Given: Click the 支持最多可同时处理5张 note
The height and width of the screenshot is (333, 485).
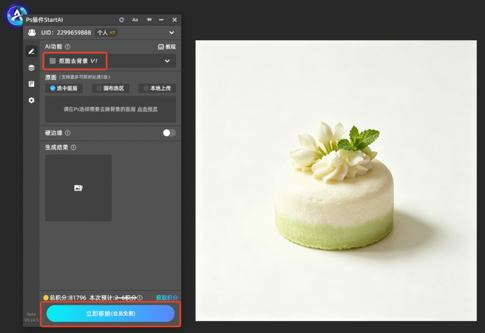Looking at the screenshot, I should 85,77.
